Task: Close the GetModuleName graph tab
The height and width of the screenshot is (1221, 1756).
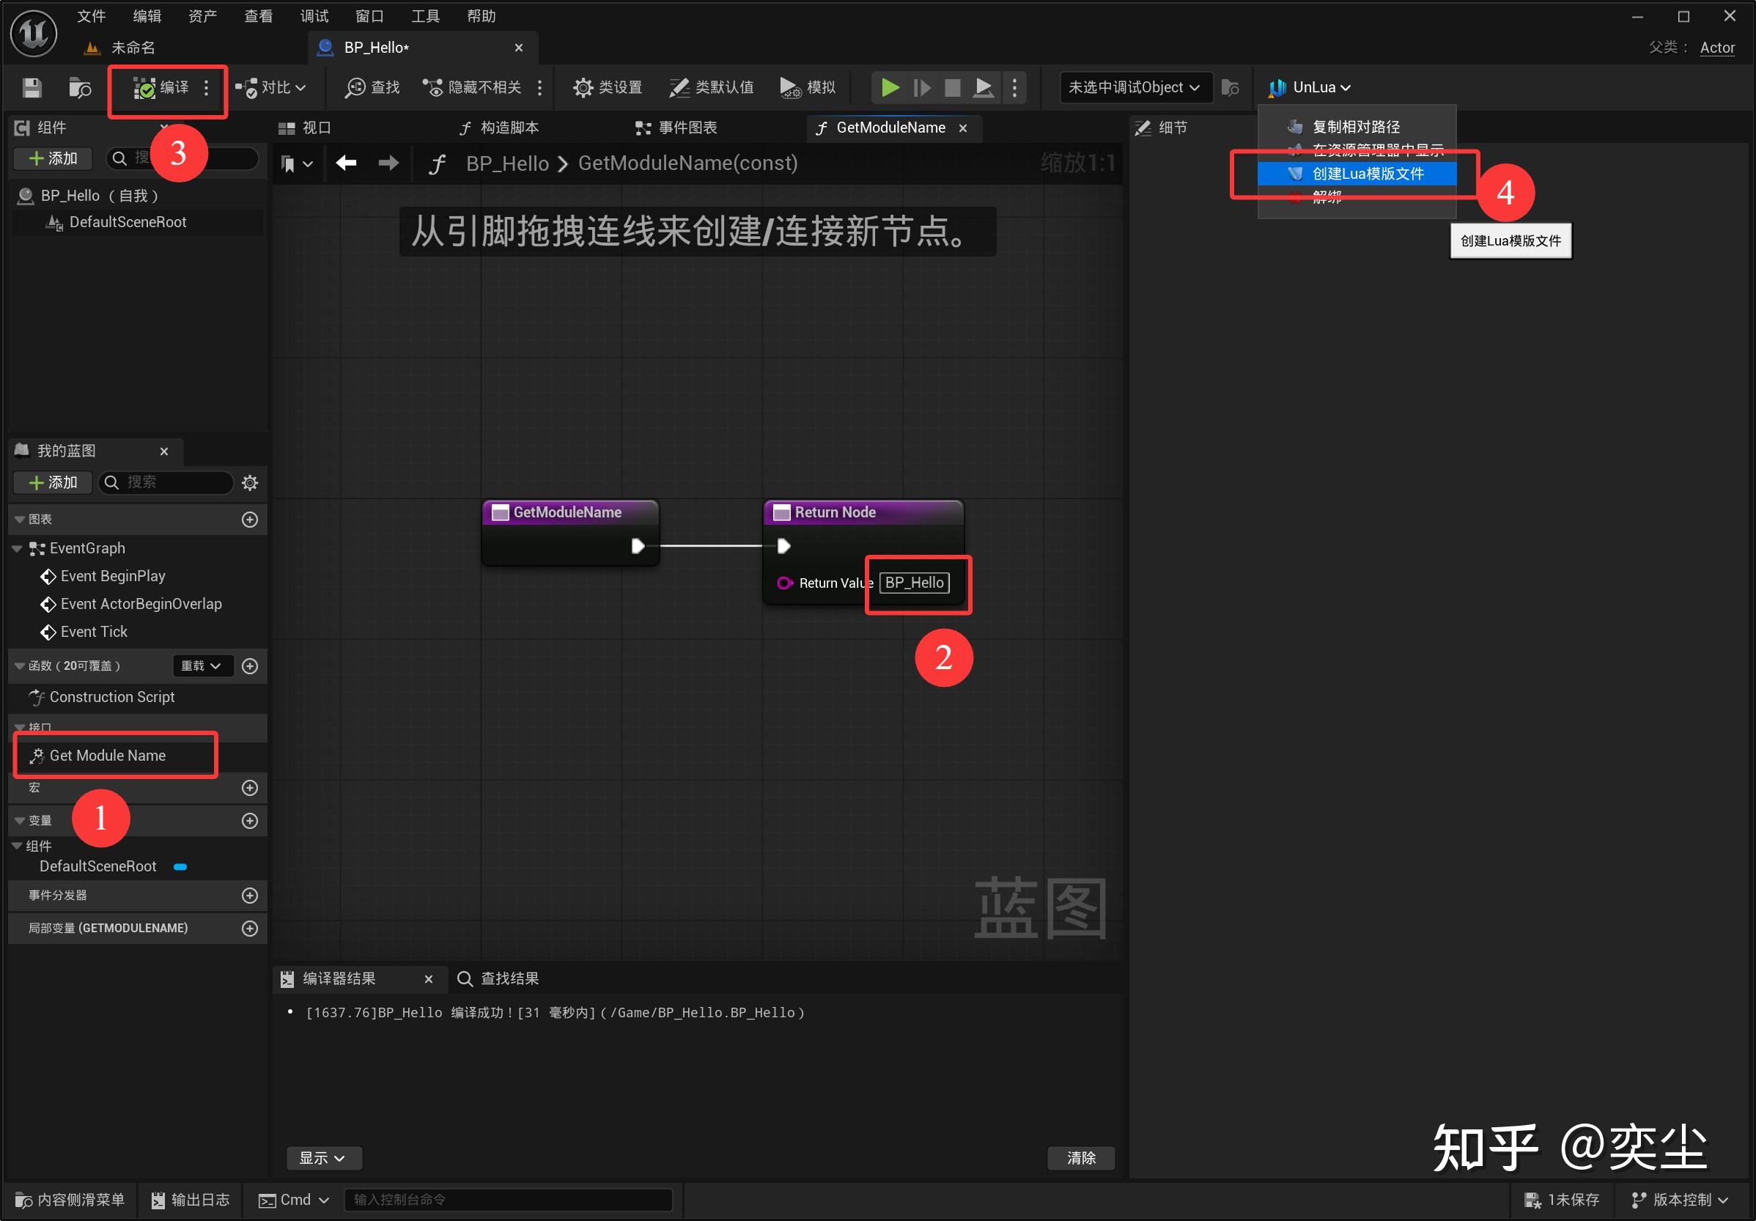Action: [963, 128]
